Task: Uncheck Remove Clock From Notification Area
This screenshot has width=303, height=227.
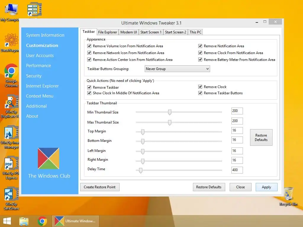Action: [x=200, y=53]
